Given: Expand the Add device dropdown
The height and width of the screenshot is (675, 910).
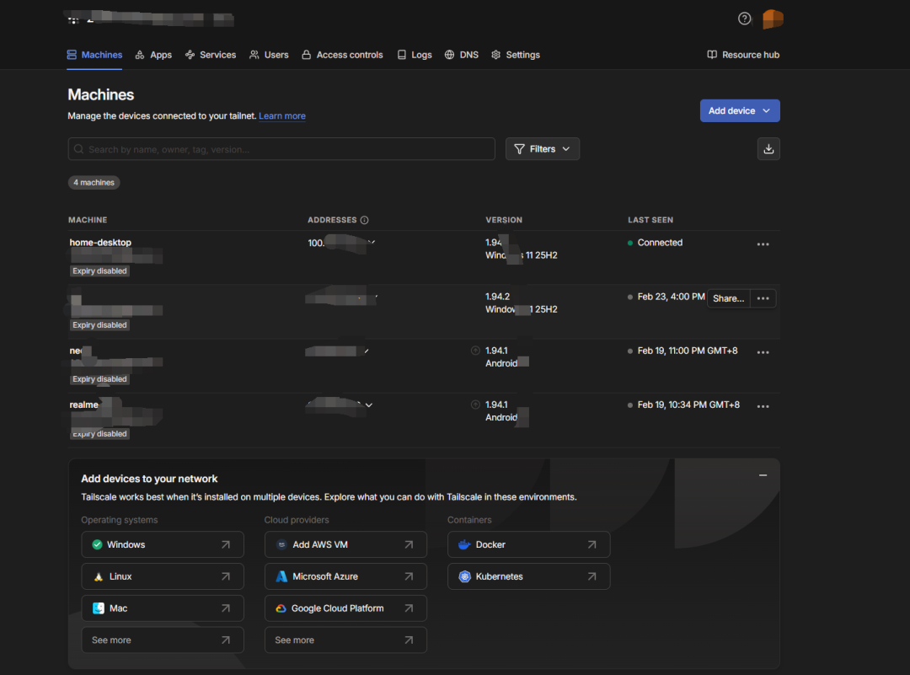Looking at the screenshot, I should click(x=740, y=111).
